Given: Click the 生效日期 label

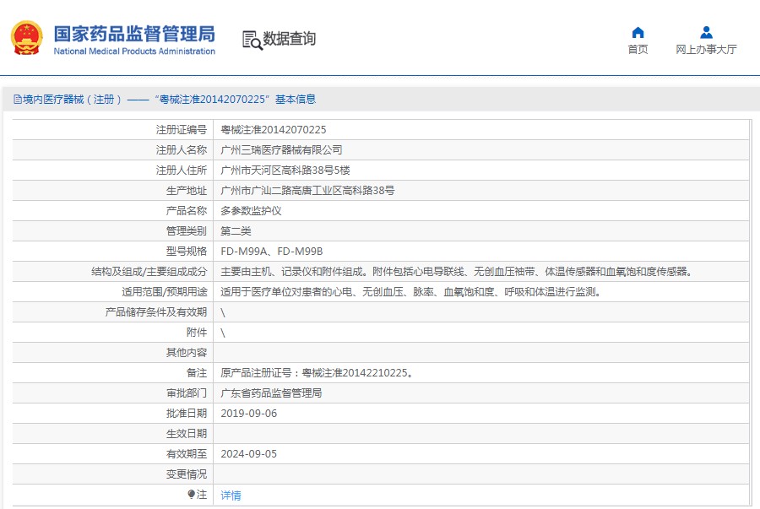Looking at the screenshot, I should click(187, 434).
